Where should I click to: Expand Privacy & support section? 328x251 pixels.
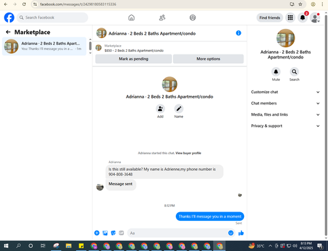[285, 126]
